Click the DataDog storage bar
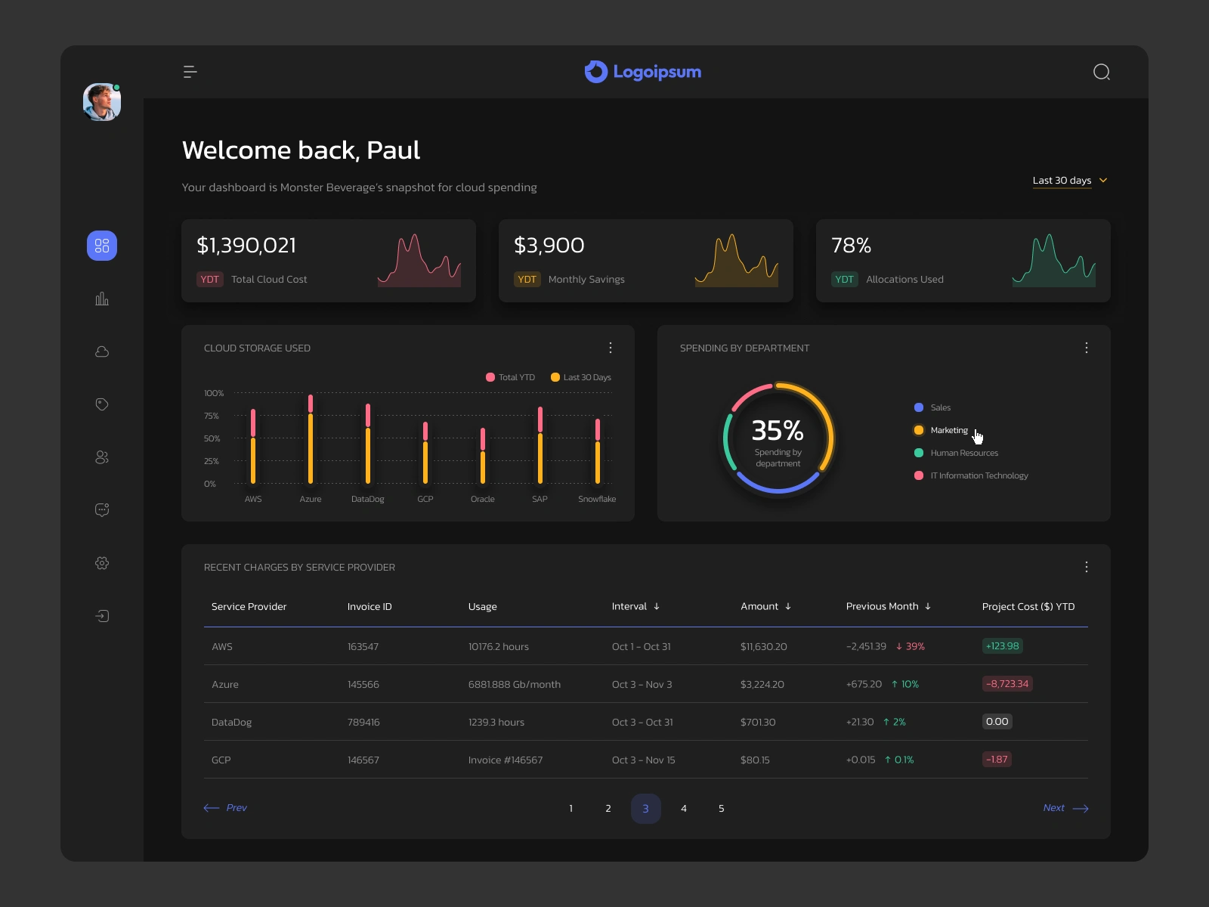1209x907 pixels. coord(368,444)
